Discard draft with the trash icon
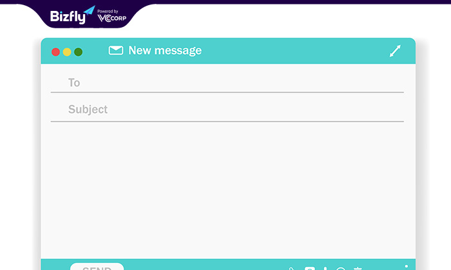The image size is (451, 270). (358, 269)
